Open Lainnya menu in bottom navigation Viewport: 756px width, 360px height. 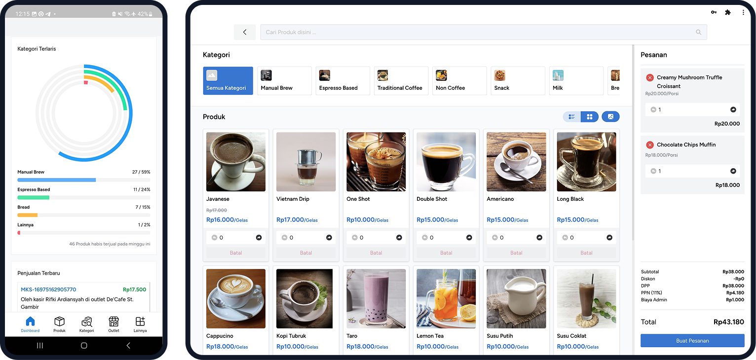pyautogui.click(x=140, y=324)
